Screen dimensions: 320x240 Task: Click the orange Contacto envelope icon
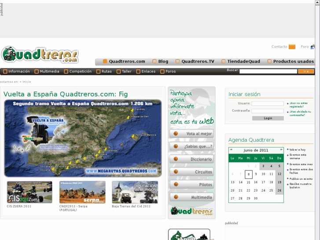[x=292, y=47]
